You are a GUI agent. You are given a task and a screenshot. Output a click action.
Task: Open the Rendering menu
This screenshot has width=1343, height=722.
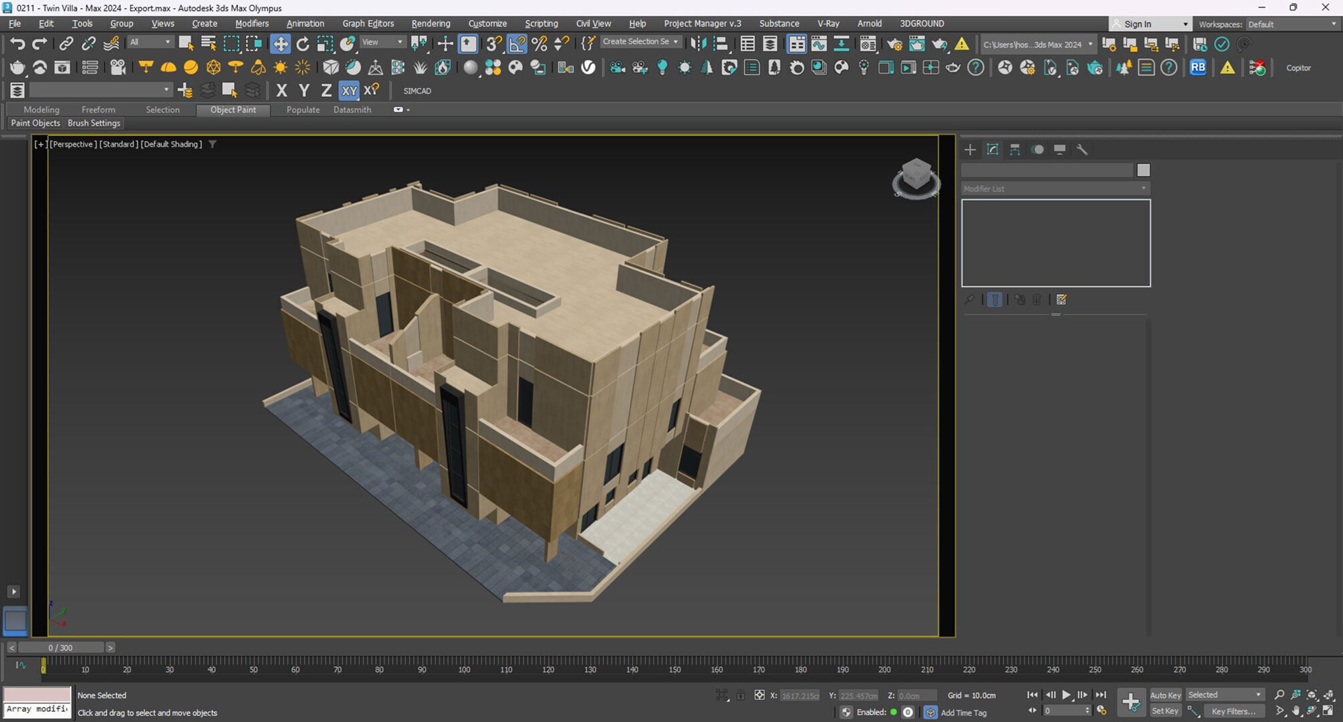[x=431, y=23]
